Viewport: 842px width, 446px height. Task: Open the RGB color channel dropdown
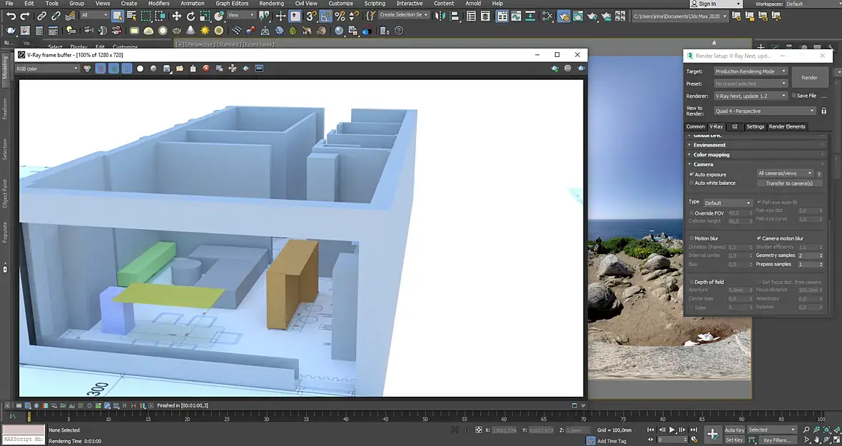click(47, 69)
